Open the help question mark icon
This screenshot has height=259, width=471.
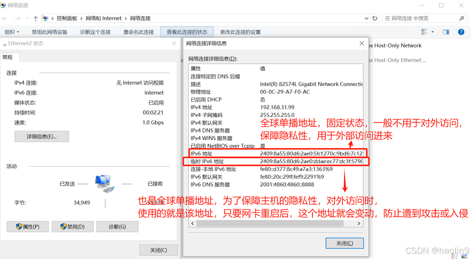pos(461,32)
